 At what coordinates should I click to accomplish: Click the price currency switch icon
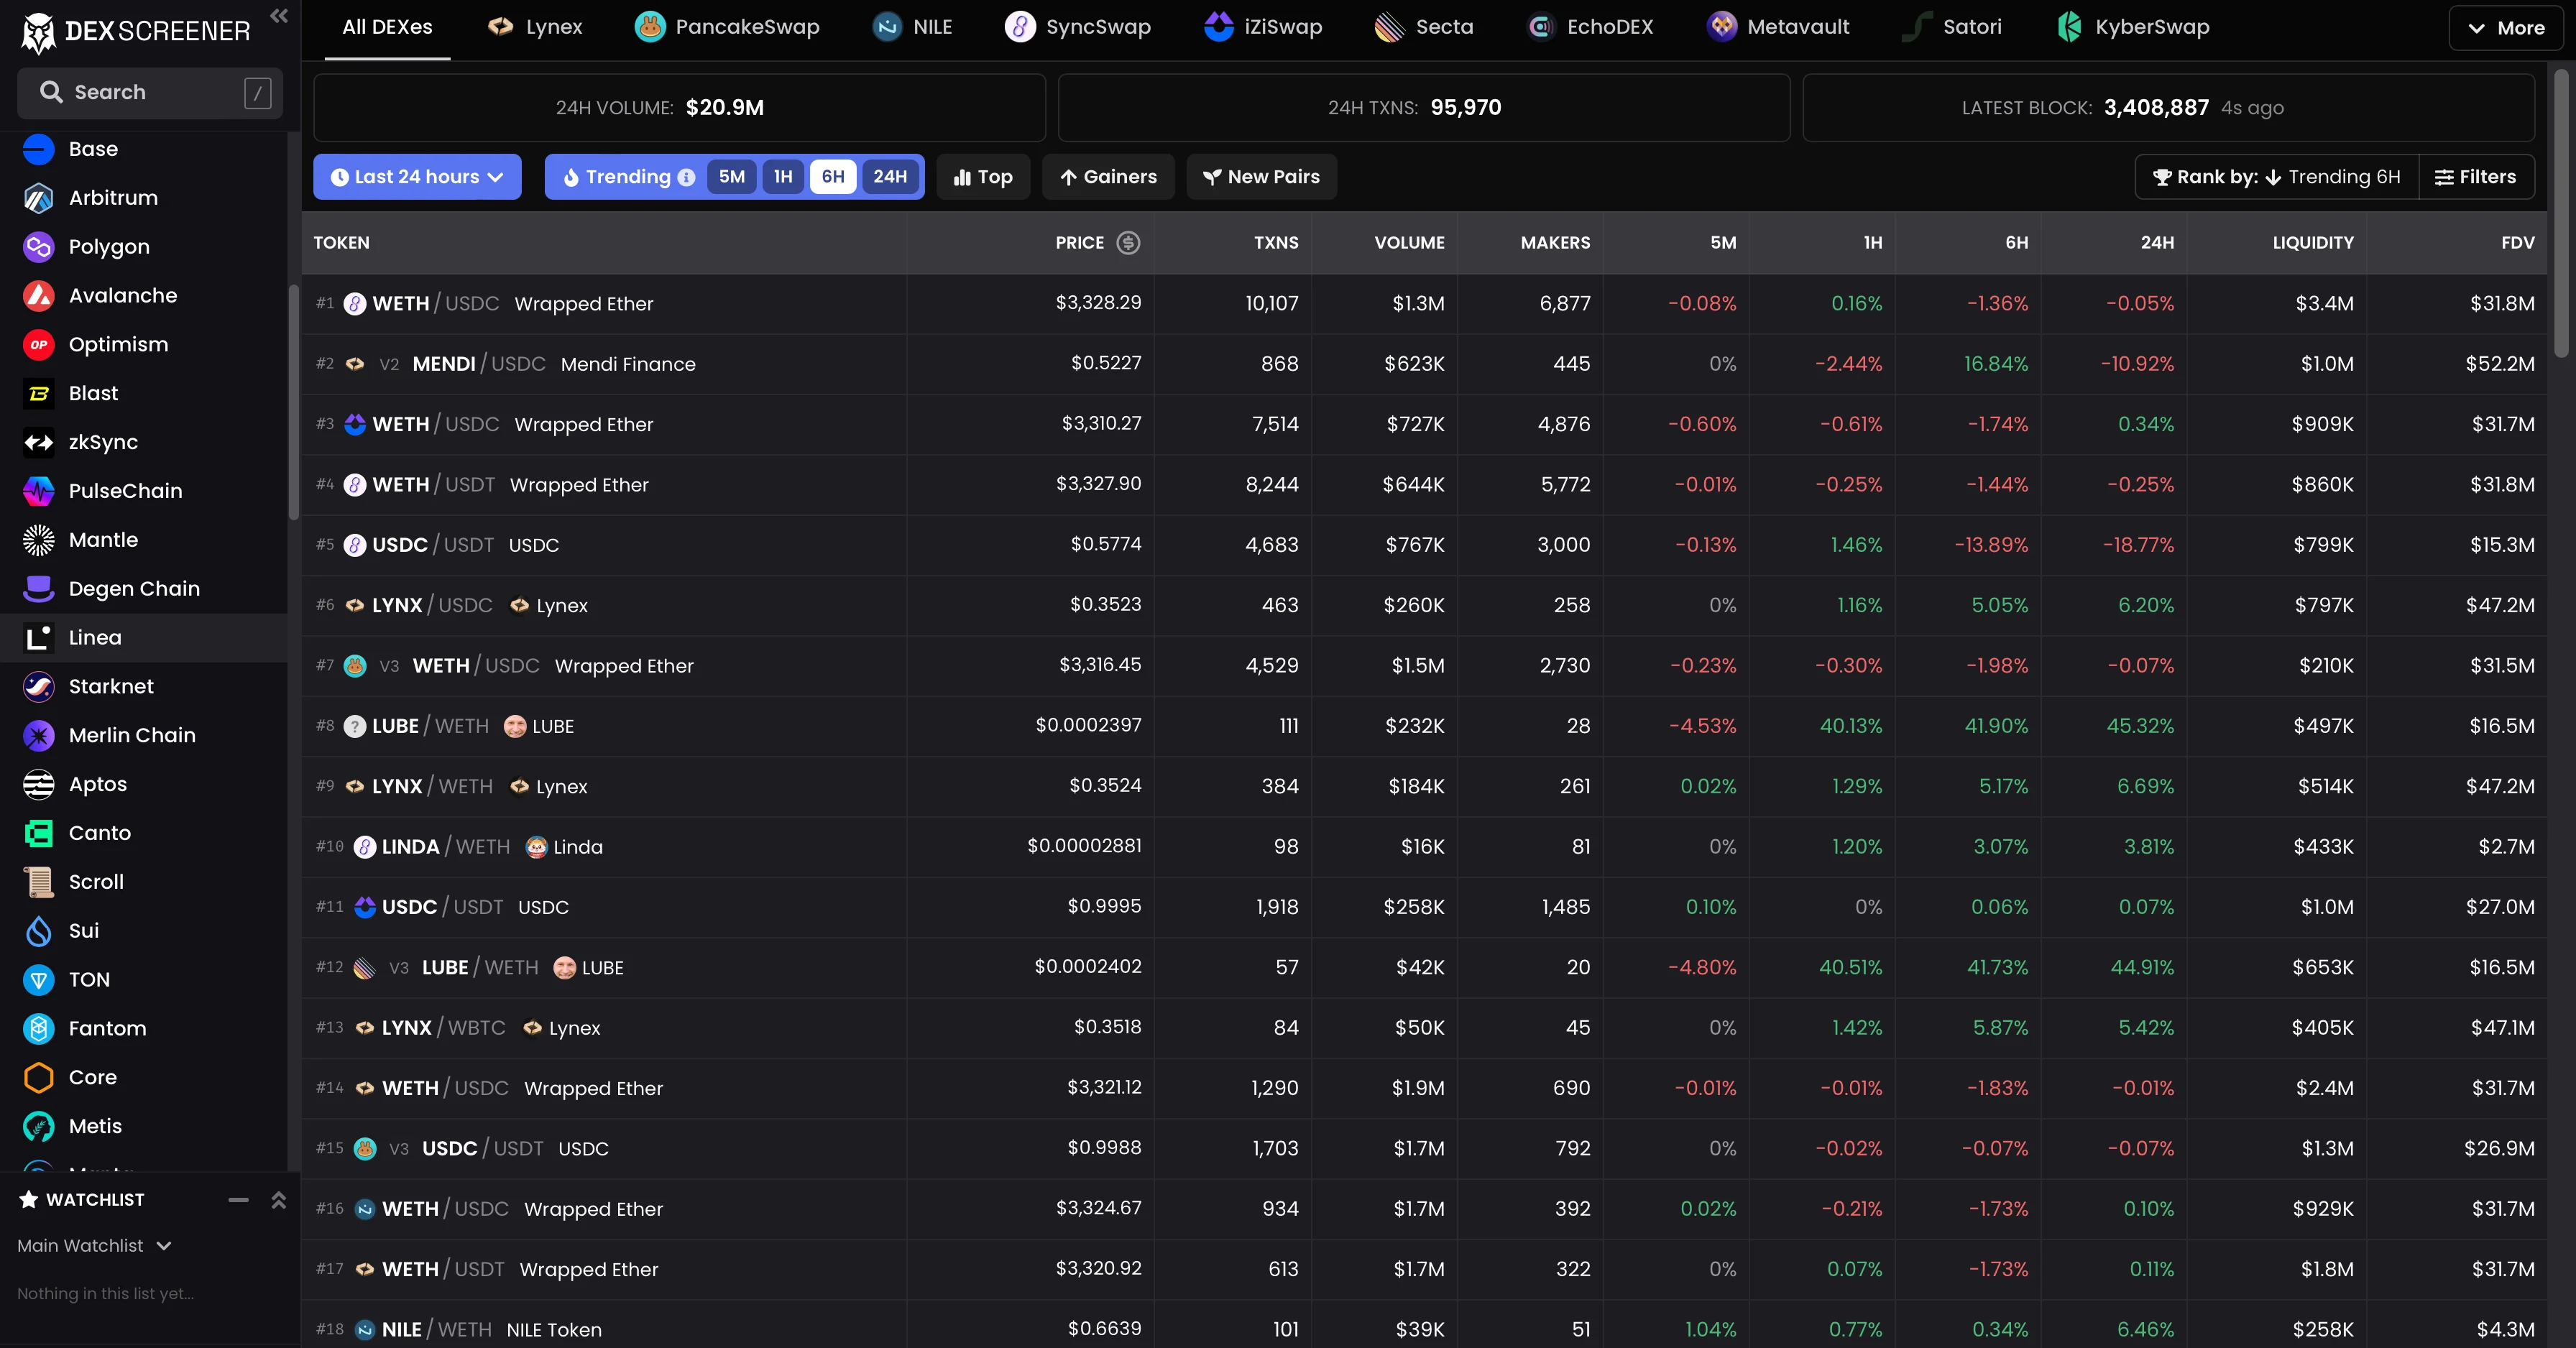[1128, 243]
